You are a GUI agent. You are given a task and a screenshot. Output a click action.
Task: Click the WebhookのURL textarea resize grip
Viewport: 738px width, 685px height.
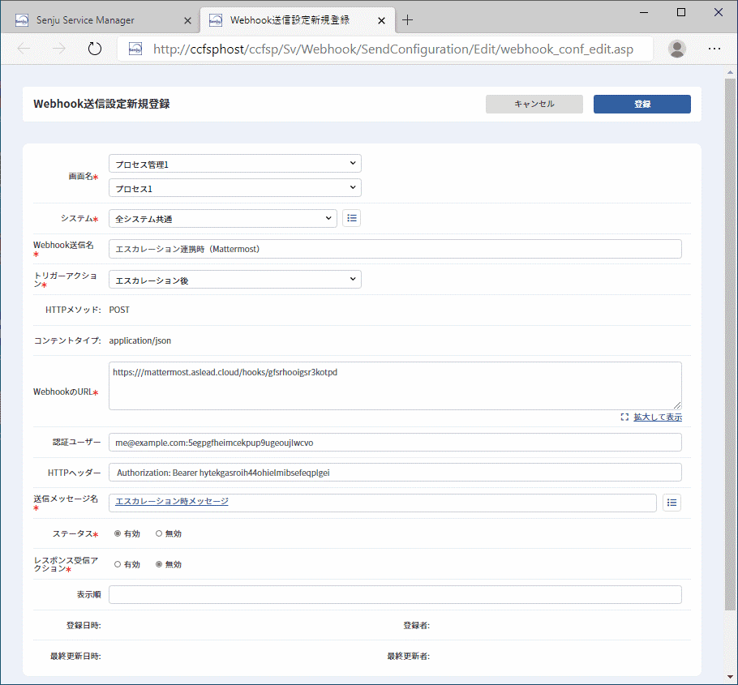[x=677, y=405]
